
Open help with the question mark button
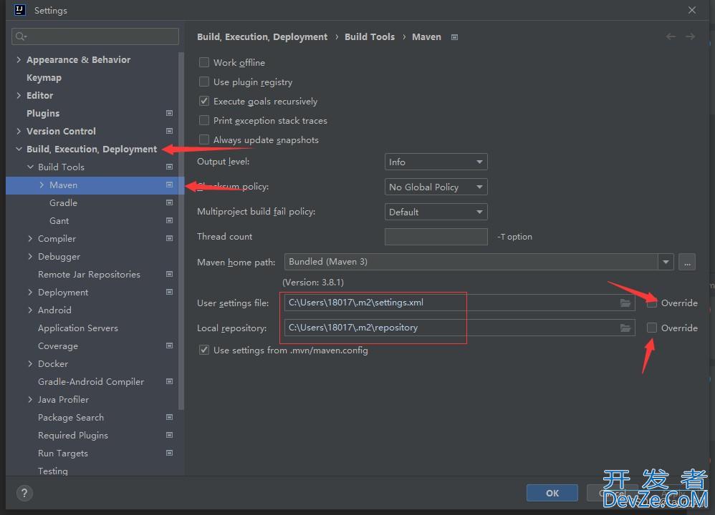[x=24, y=493]
